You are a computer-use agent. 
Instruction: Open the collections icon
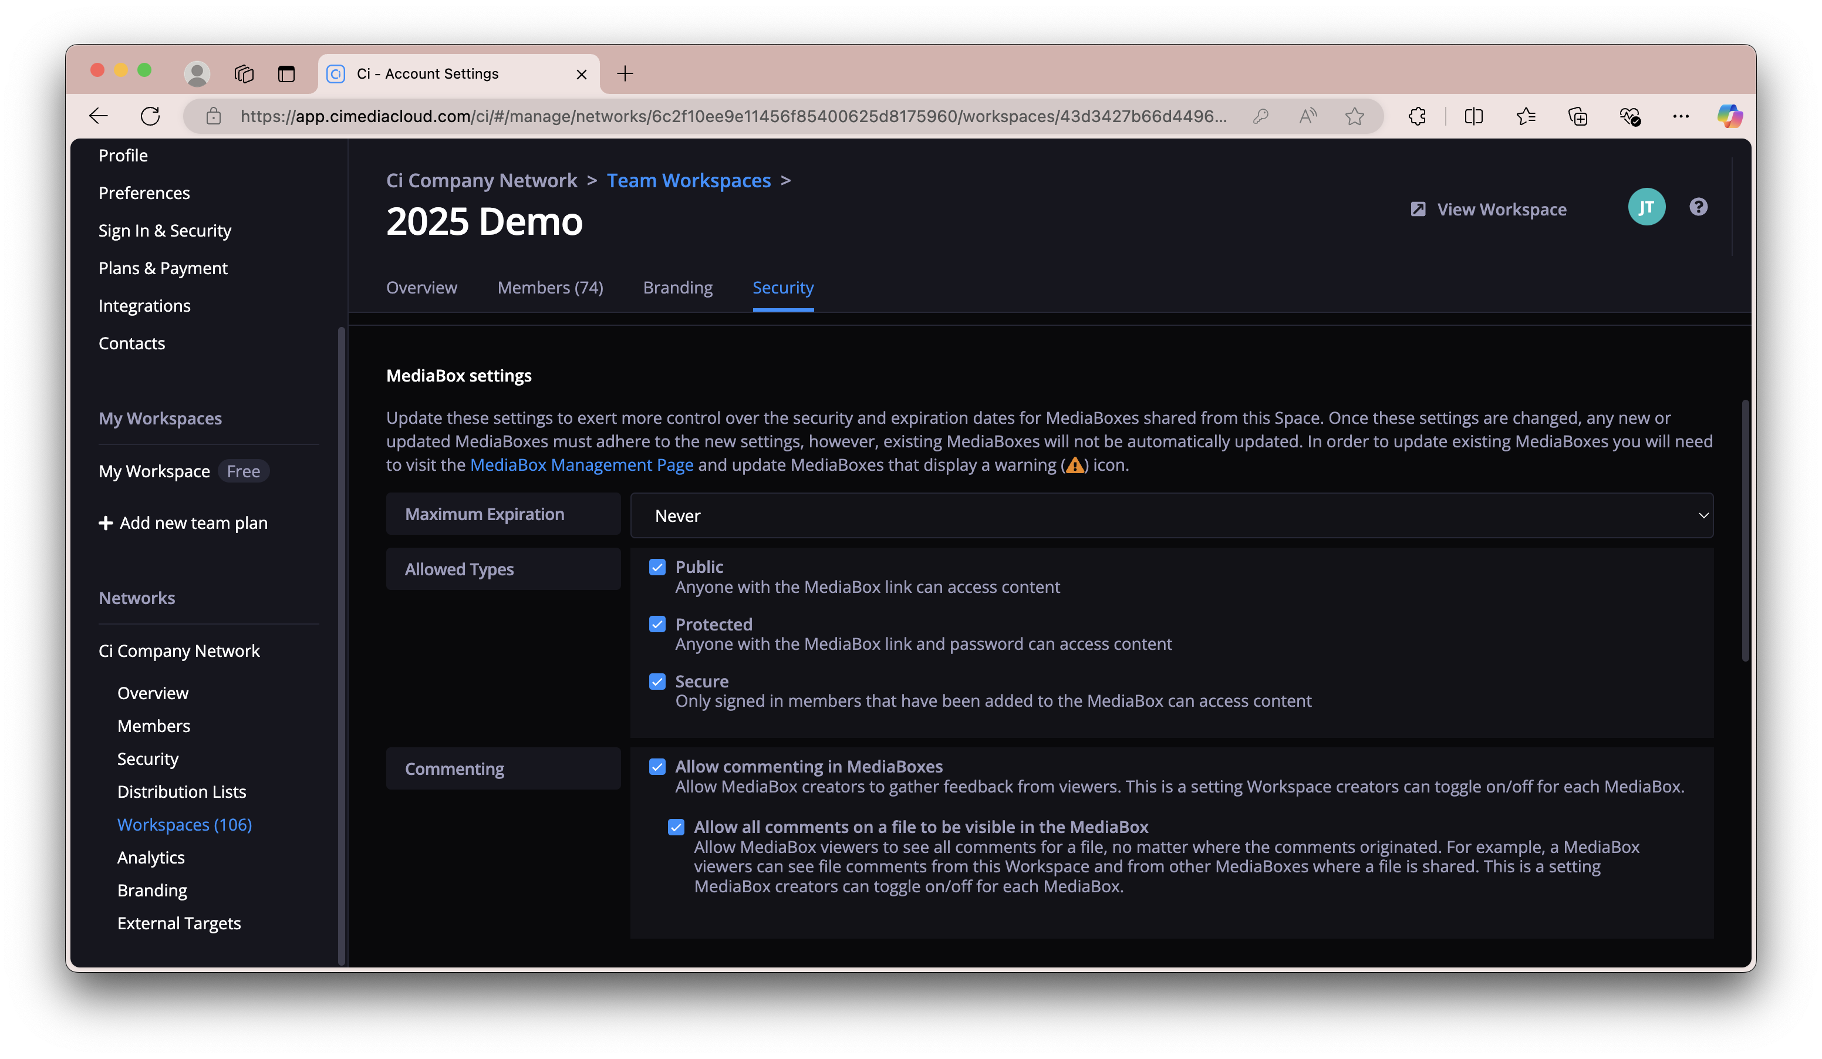point(1578,116)
